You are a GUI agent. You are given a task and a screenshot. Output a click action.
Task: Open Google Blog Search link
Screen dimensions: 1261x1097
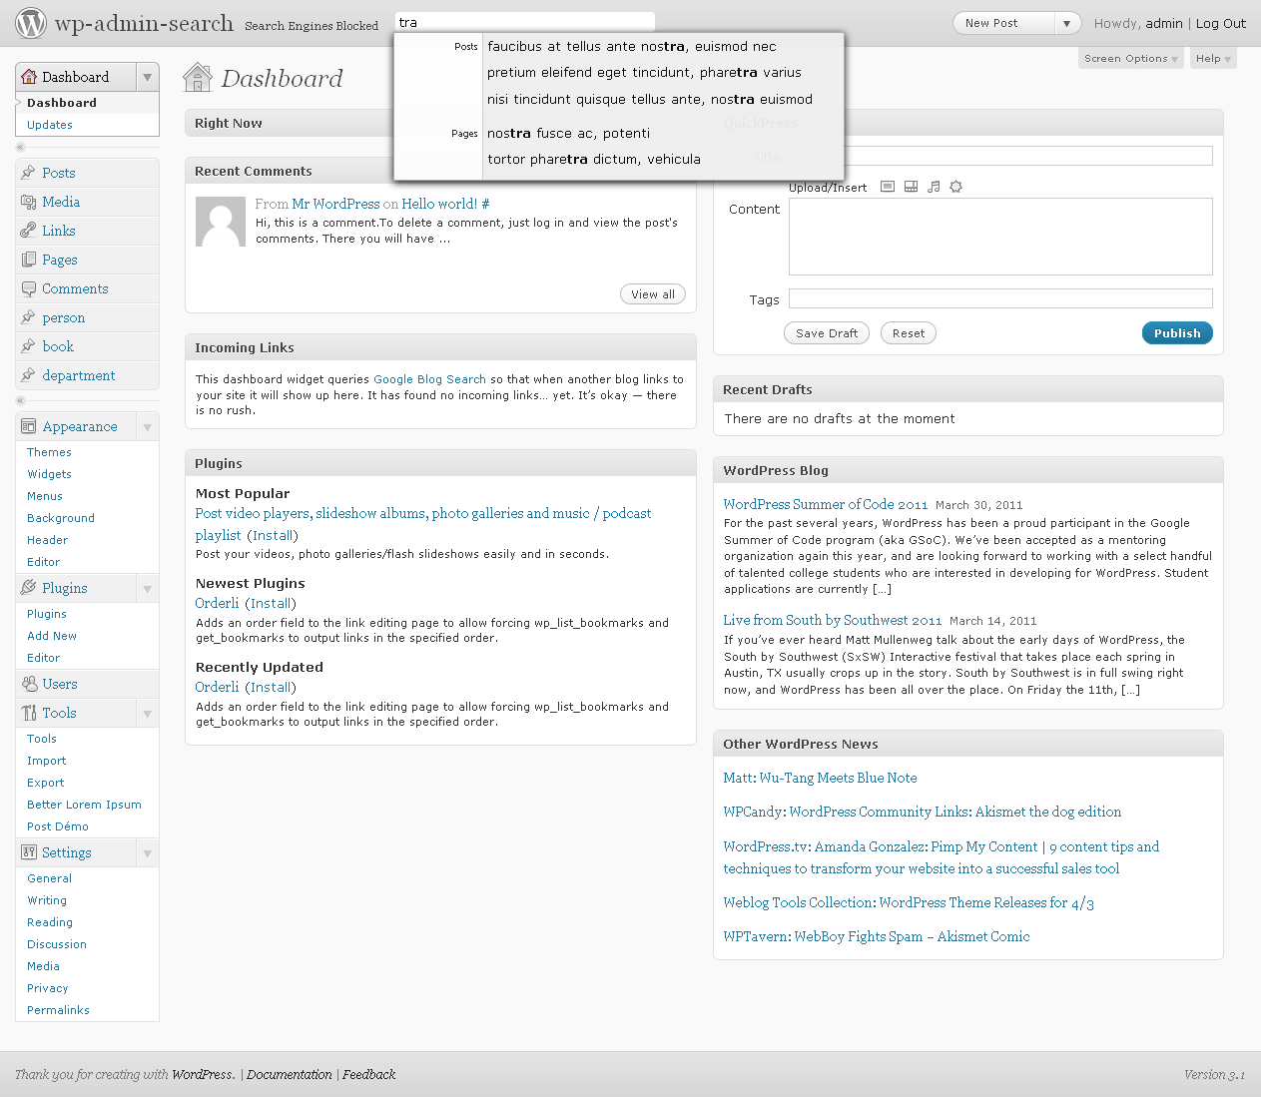coord(429,379)
